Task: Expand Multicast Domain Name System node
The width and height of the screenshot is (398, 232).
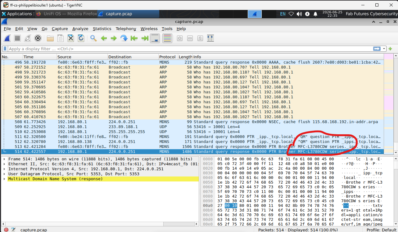Action: click(x=4, y=179)
